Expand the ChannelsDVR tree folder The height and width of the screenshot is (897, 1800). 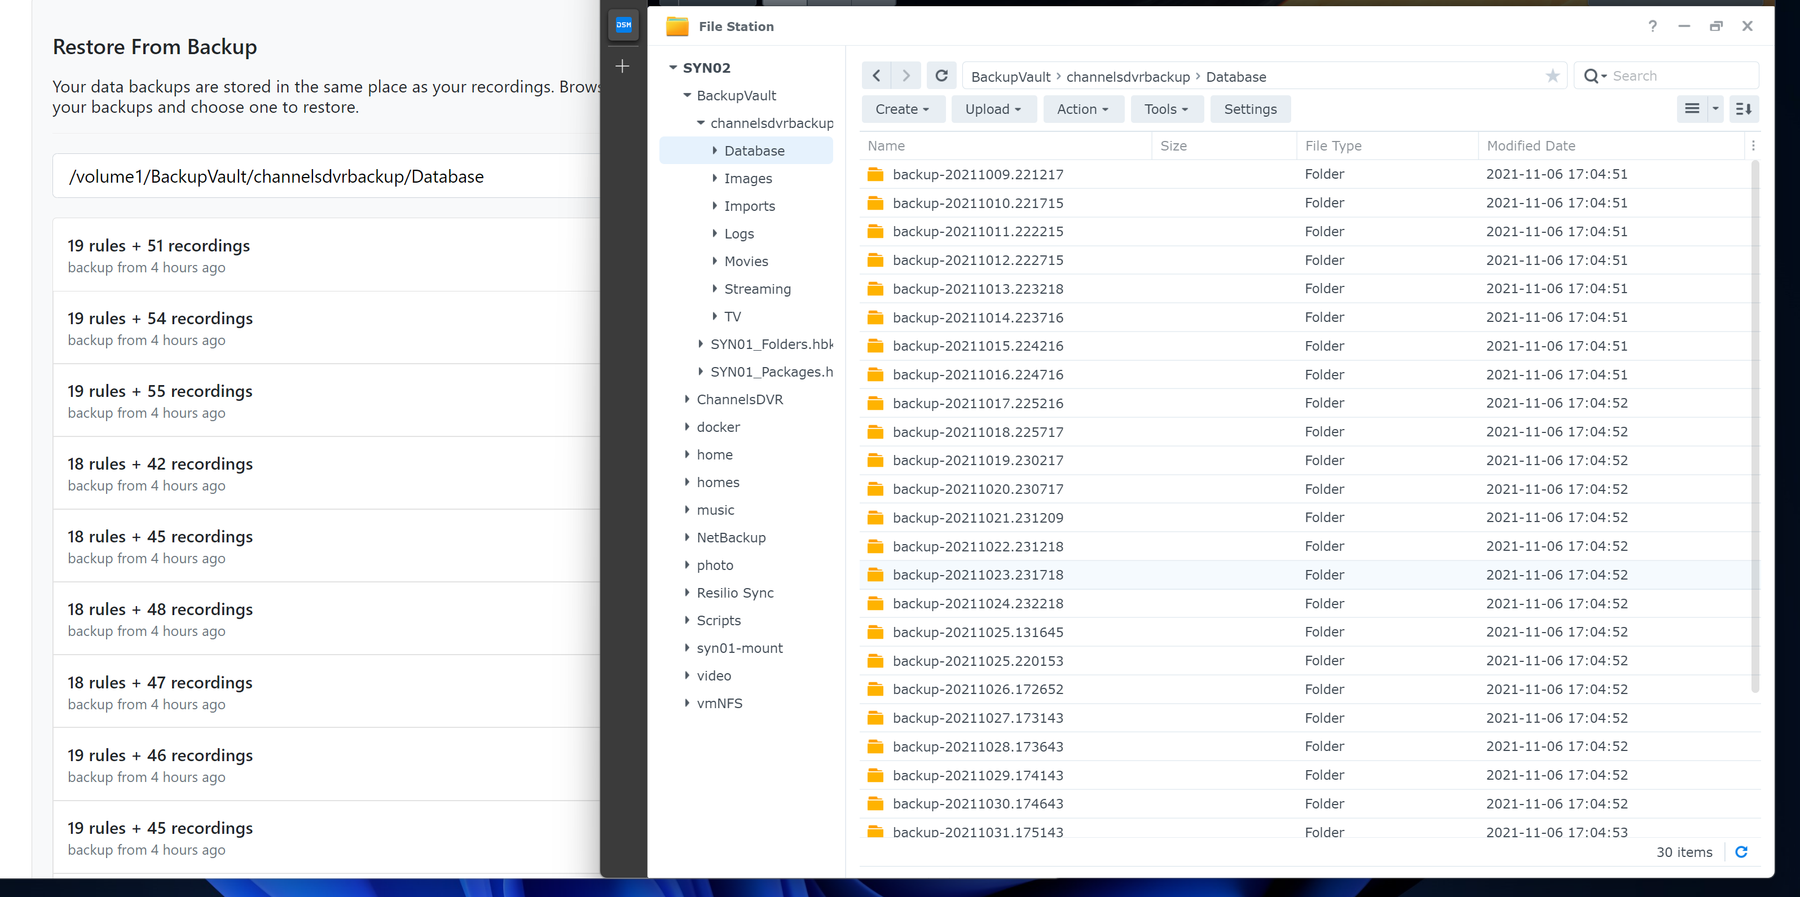click(687, 399)
